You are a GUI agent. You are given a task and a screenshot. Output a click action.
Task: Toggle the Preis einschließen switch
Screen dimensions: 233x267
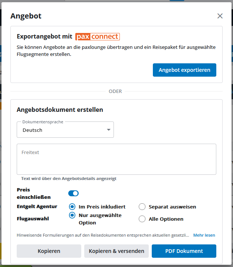point(73,193)
